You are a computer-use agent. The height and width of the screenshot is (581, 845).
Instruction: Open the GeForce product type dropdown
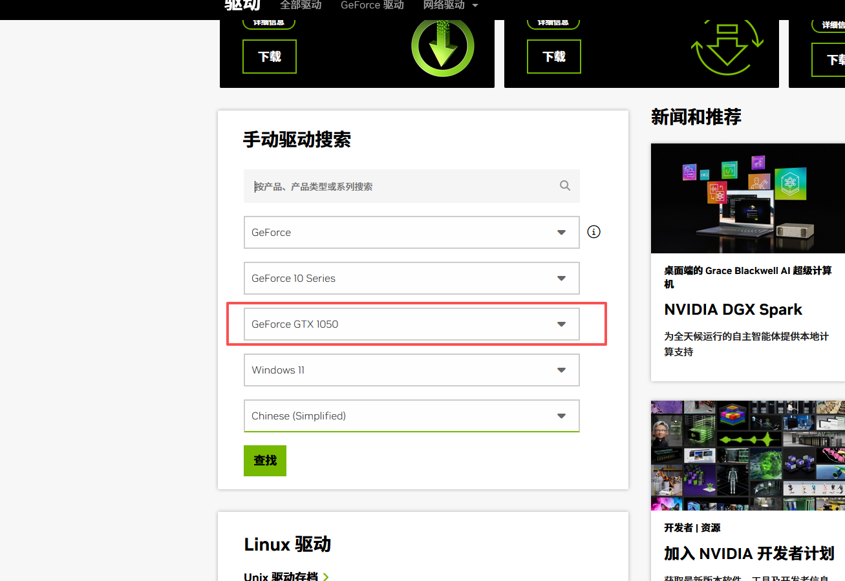click(x=411, y=232)
